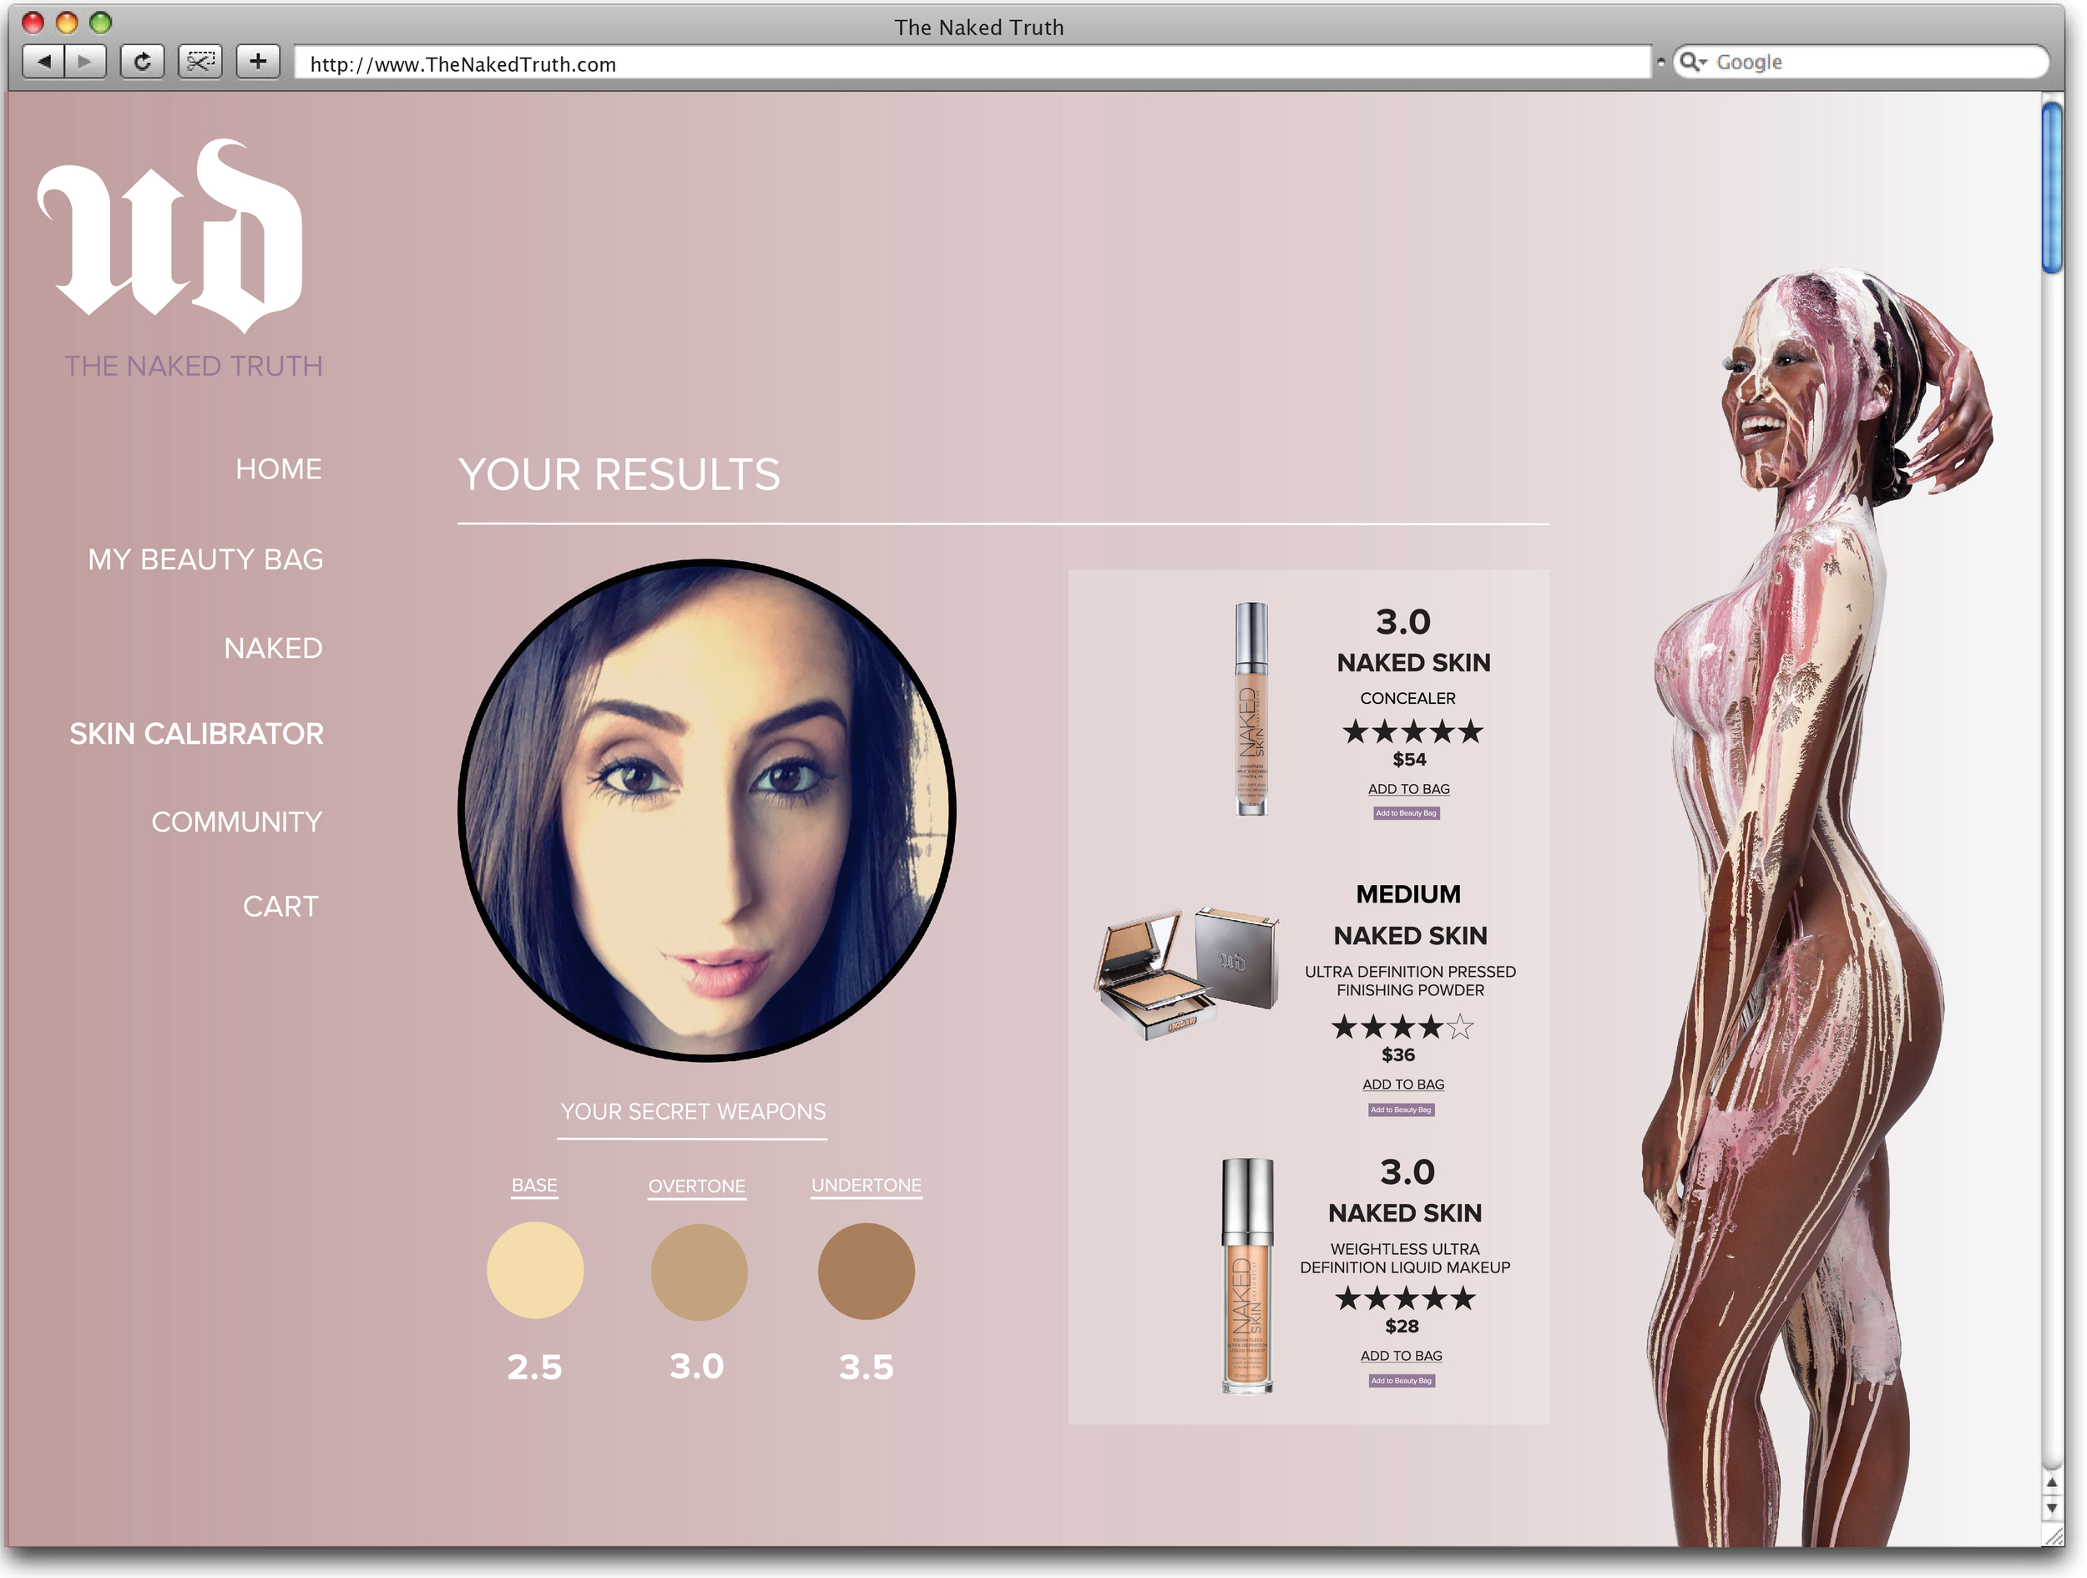Open MY BEAUTY BAG menu item

(x=205, y=559)
